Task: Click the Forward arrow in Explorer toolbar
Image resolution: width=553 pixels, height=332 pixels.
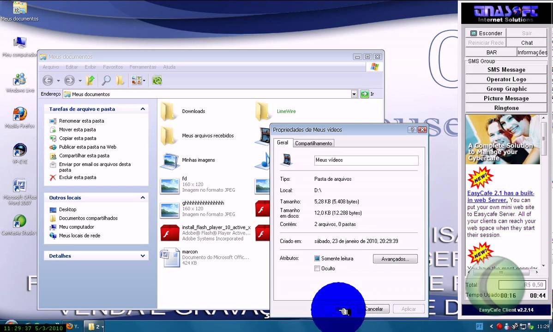Action: [70, 81]
